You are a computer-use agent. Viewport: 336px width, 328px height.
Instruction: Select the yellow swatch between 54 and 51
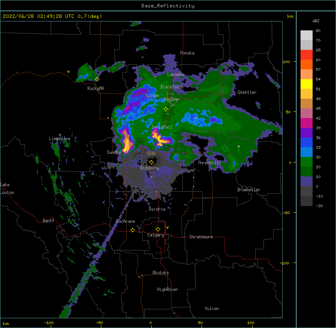click(306, 84)
